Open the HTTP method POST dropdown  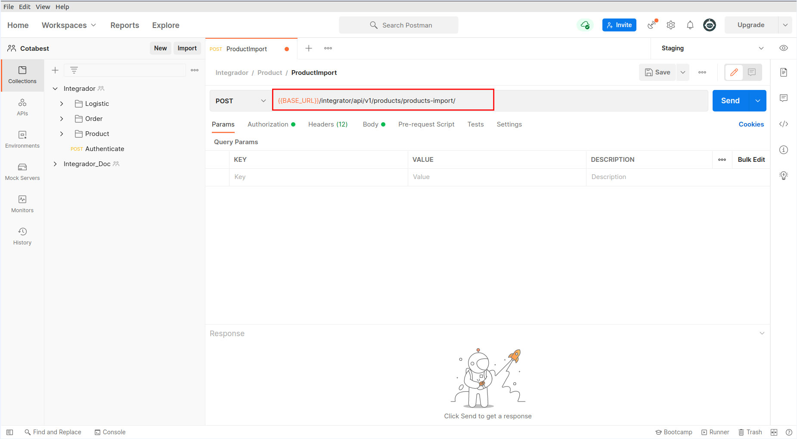(x=241, y=101)
